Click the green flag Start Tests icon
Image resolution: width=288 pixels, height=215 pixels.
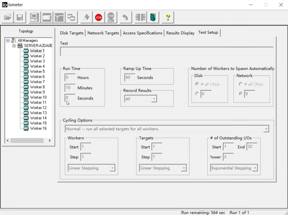coord(86,17)
